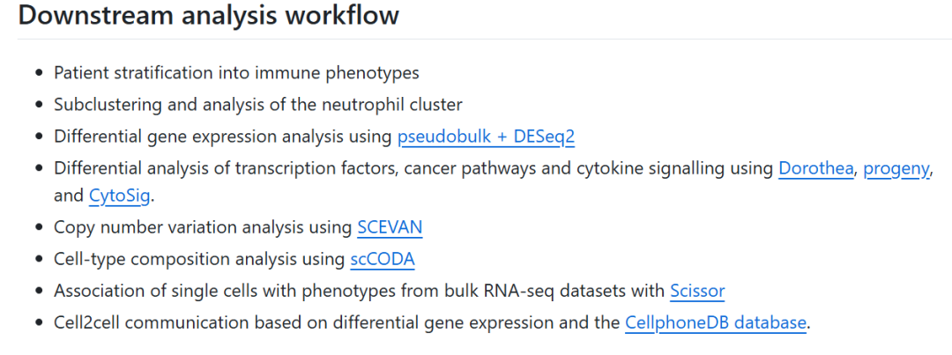Click the Patient stratification into immune phenotypes text
952x355 pixels.
tap(236, 73)
